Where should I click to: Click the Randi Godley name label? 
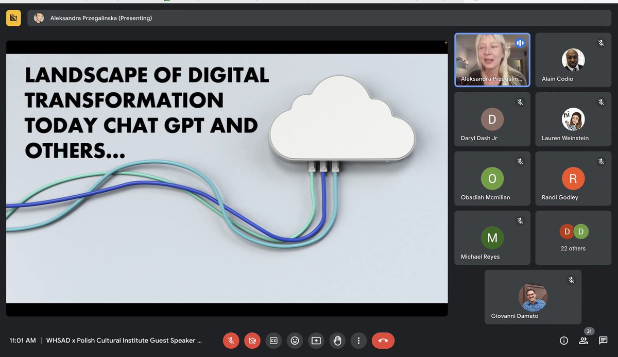point(560,197)
